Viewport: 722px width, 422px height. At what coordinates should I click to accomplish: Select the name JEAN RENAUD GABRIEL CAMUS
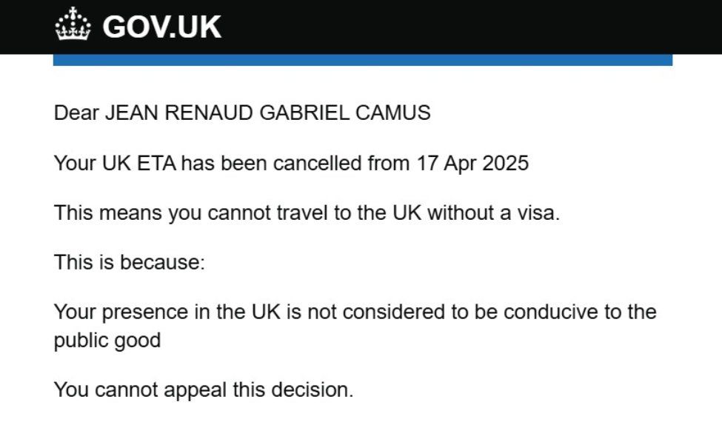(x=267, y=113)
